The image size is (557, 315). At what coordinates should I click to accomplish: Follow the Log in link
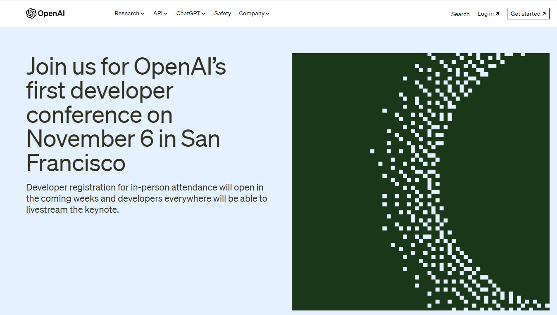tap(488, 14)
